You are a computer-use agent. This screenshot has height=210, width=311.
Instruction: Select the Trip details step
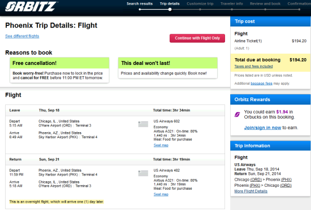point(170,3)
